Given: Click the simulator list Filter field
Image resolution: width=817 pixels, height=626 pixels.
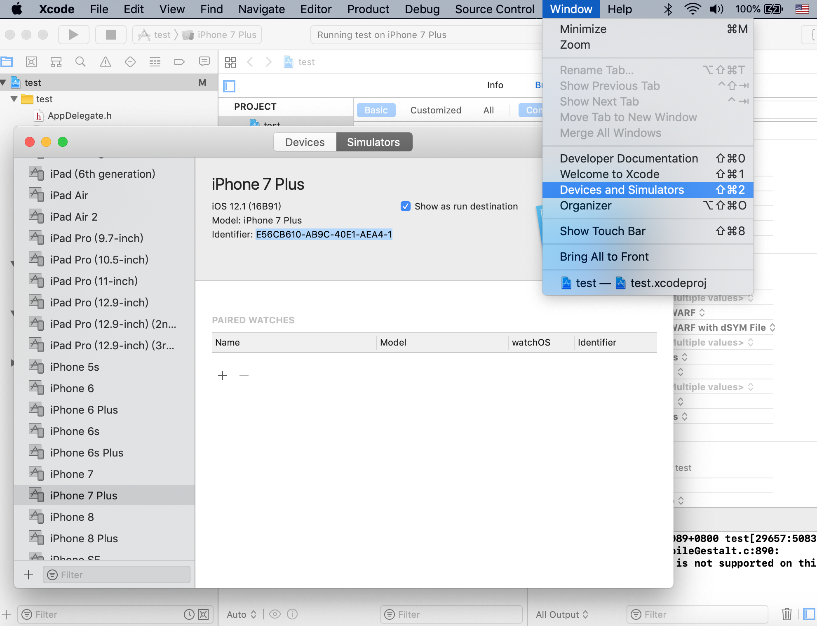Looking at the screenshot, I should (117, 575).
